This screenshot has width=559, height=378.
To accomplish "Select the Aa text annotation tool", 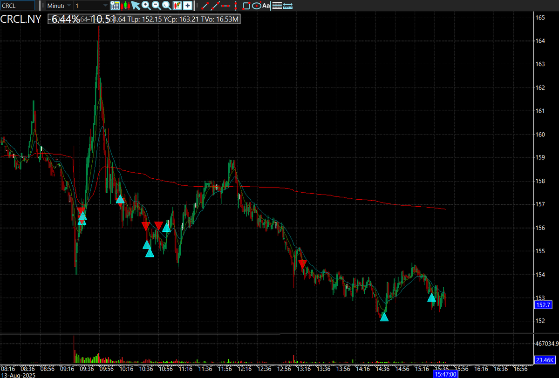I will click(266, 6).
